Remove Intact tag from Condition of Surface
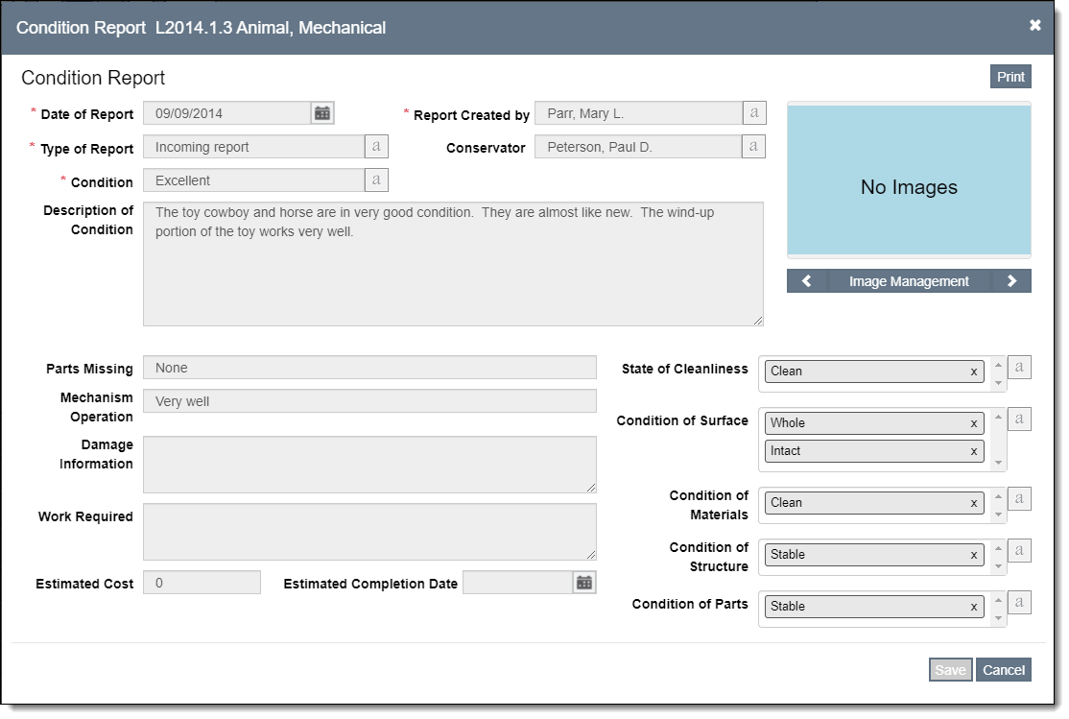 coord(973,451)
